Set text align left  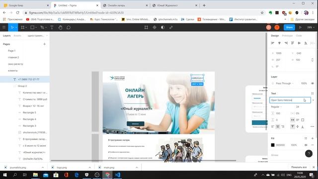click(273, 127)
